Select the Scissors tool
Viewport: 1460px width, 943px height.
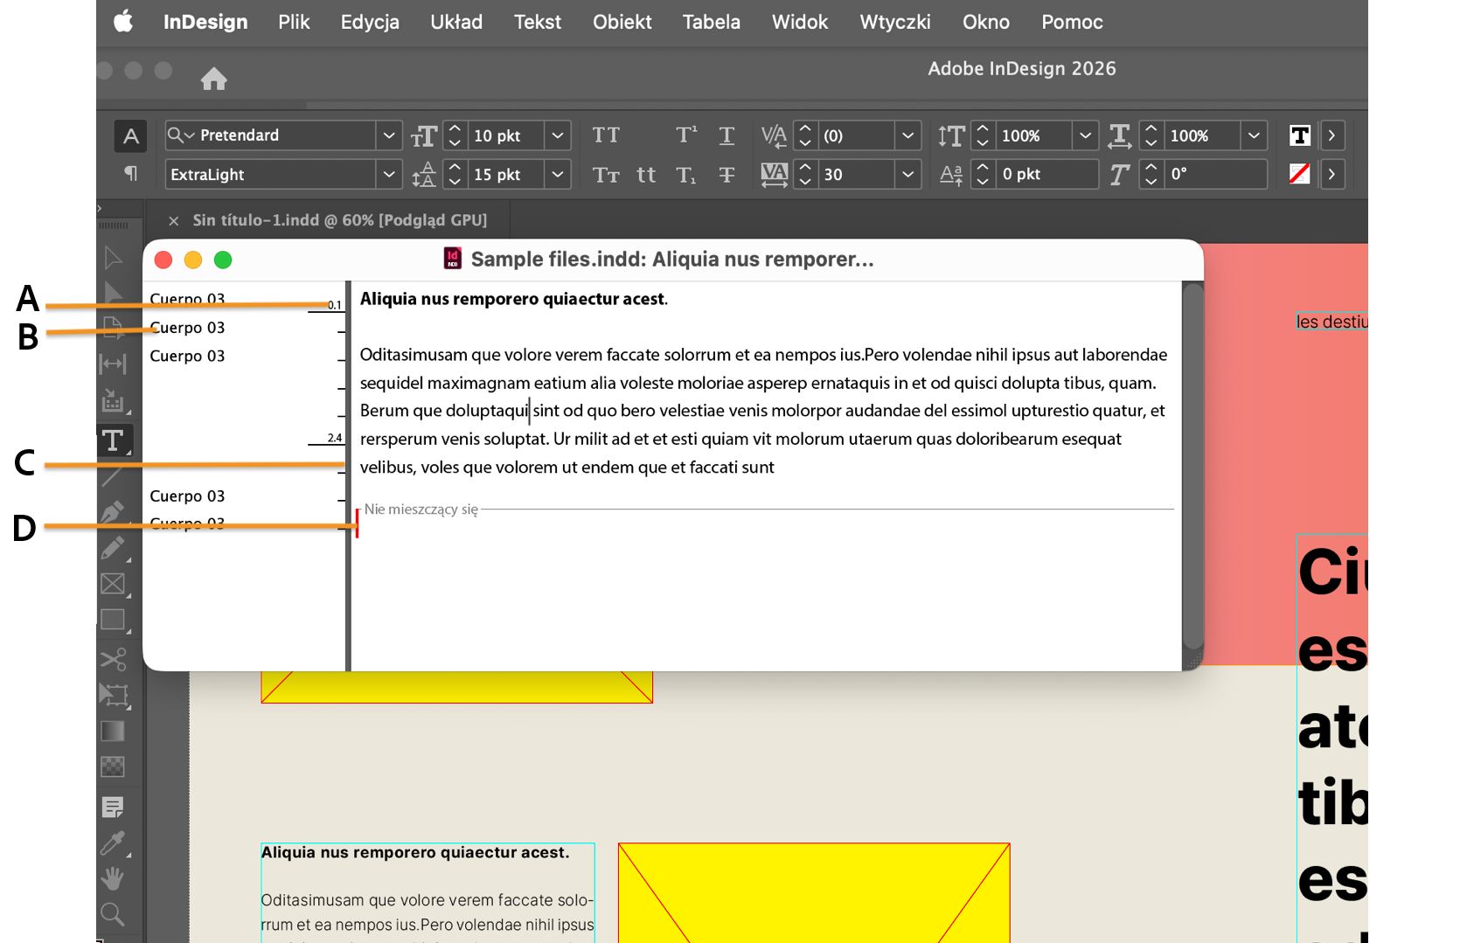coord(113,658)
